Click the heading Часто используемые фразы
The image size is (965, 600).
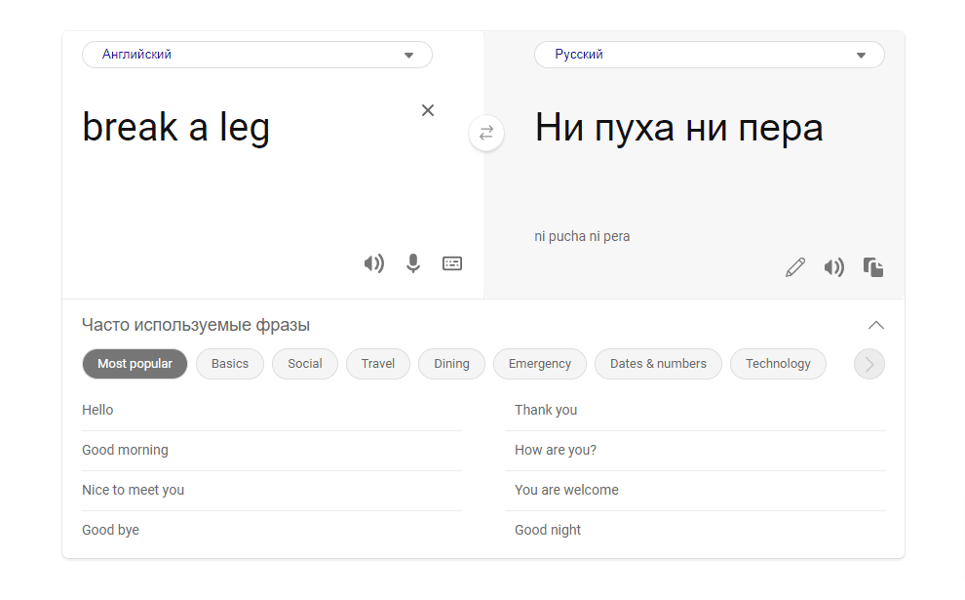pyautogui.click(x=196, y=325)
